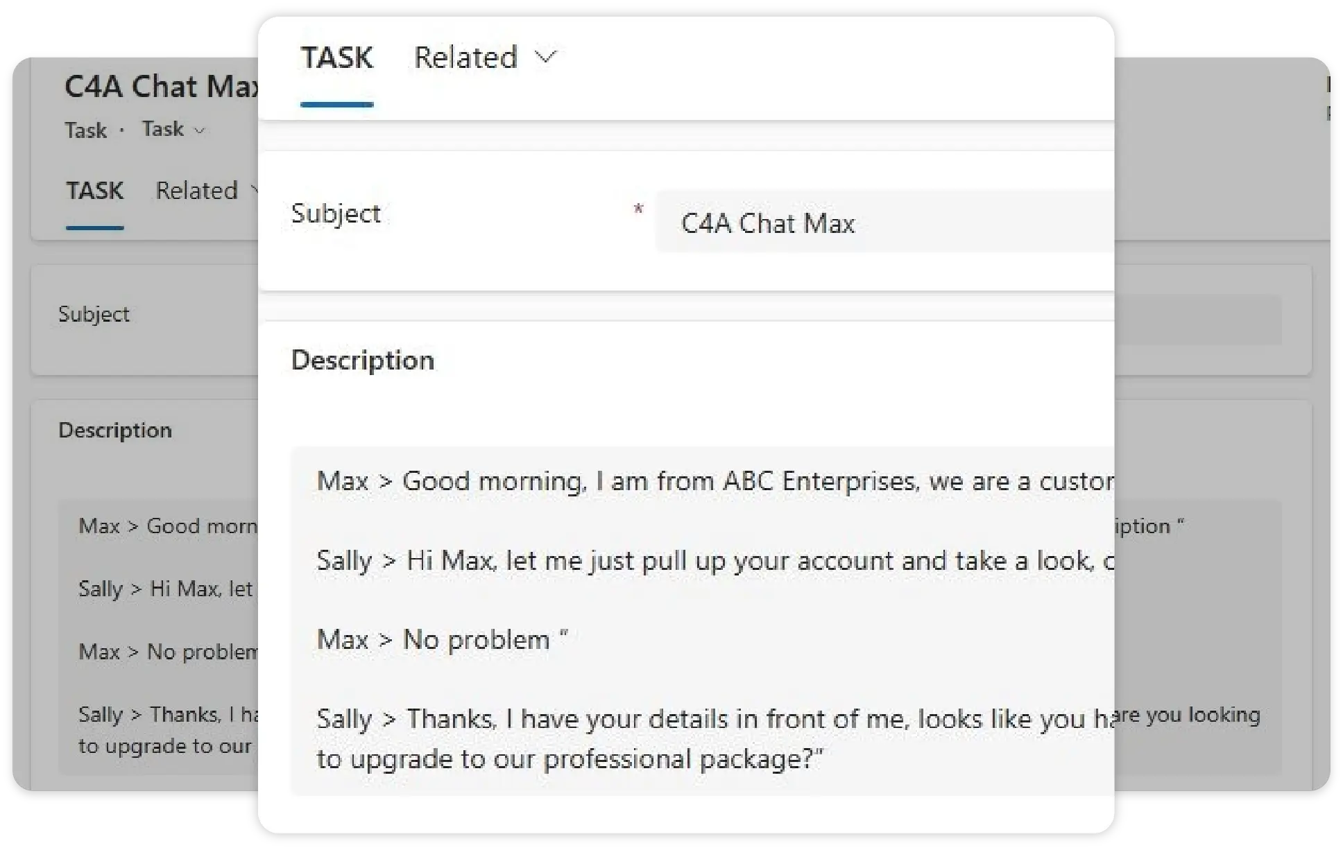
Task: Click the Sally > Thanks, I have your details line
Action: (701, 720)
